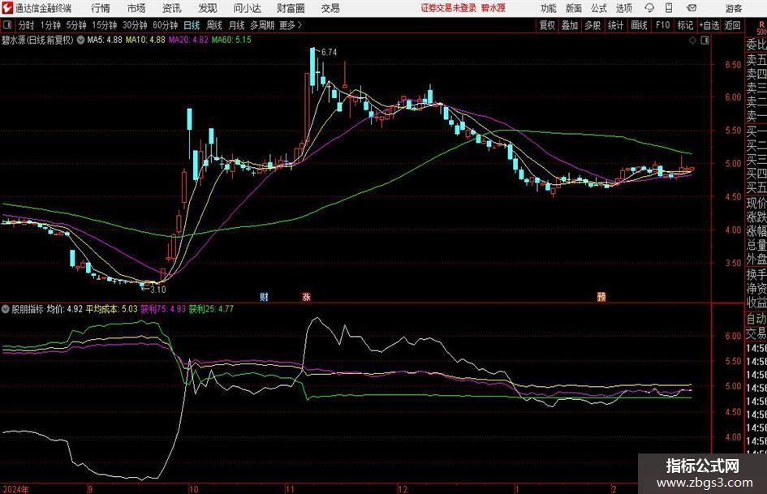Viewport: 767px width, 494px height.
Task: Open the 资讯 menu
Action: click(x=171, y=8)
